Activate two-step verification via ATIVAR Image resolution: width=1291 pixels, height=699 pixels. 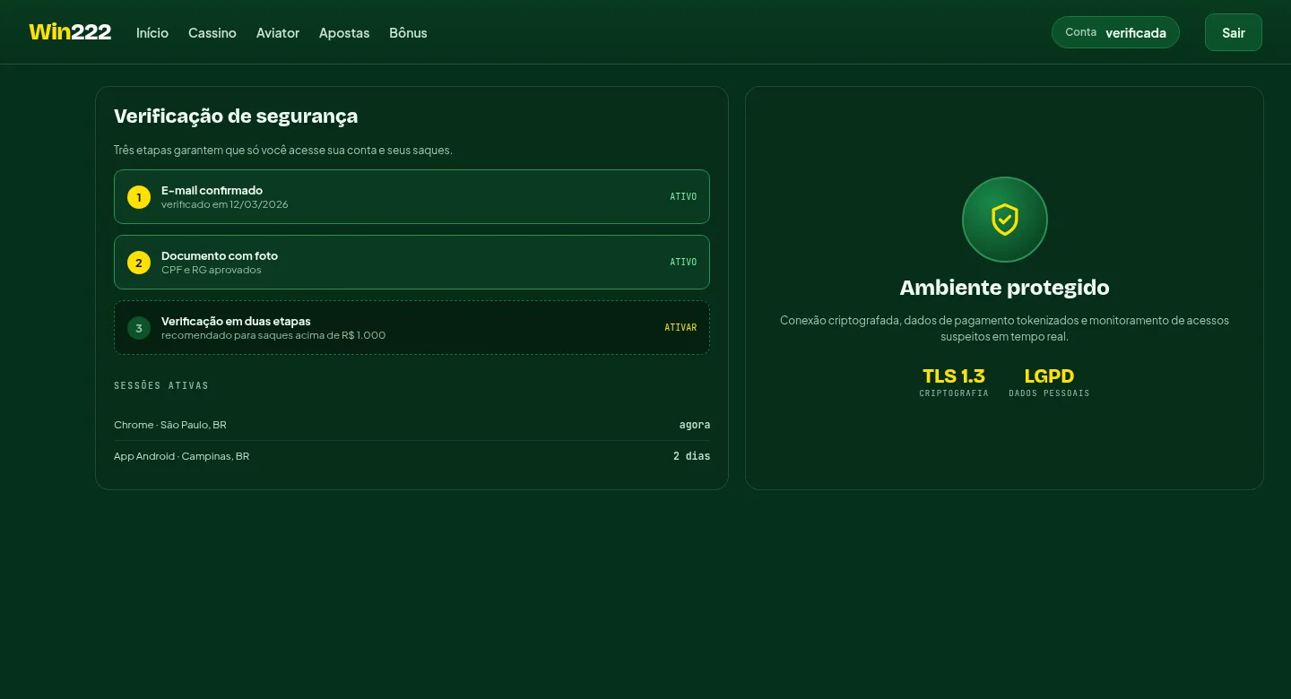click(680, 328)
